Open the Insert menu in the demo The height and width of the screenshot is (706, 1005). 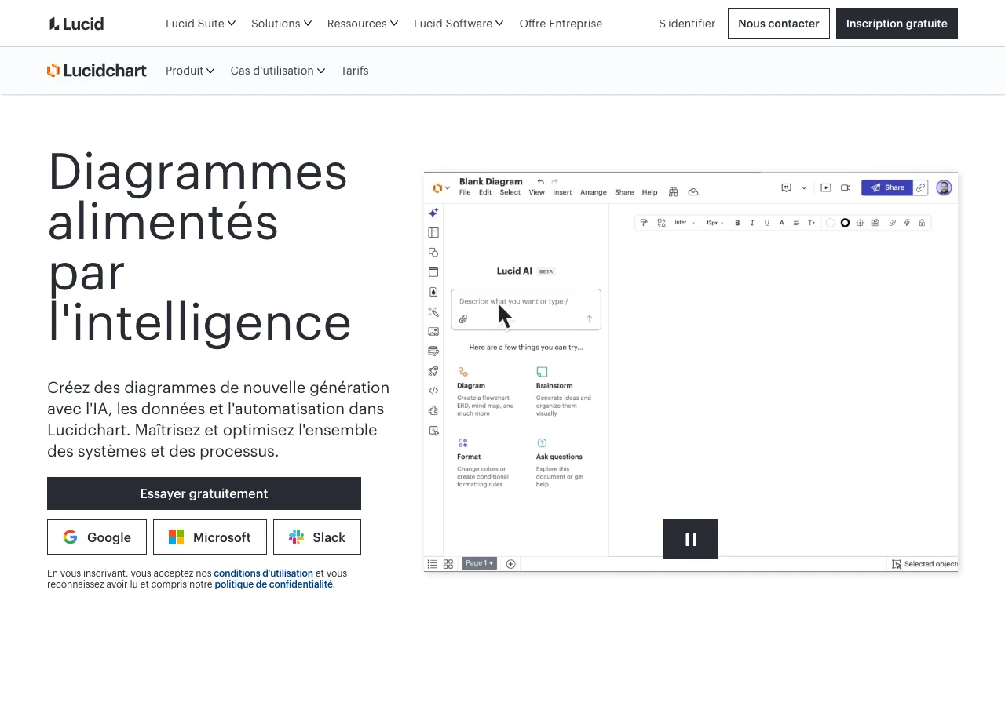[562, 192]
